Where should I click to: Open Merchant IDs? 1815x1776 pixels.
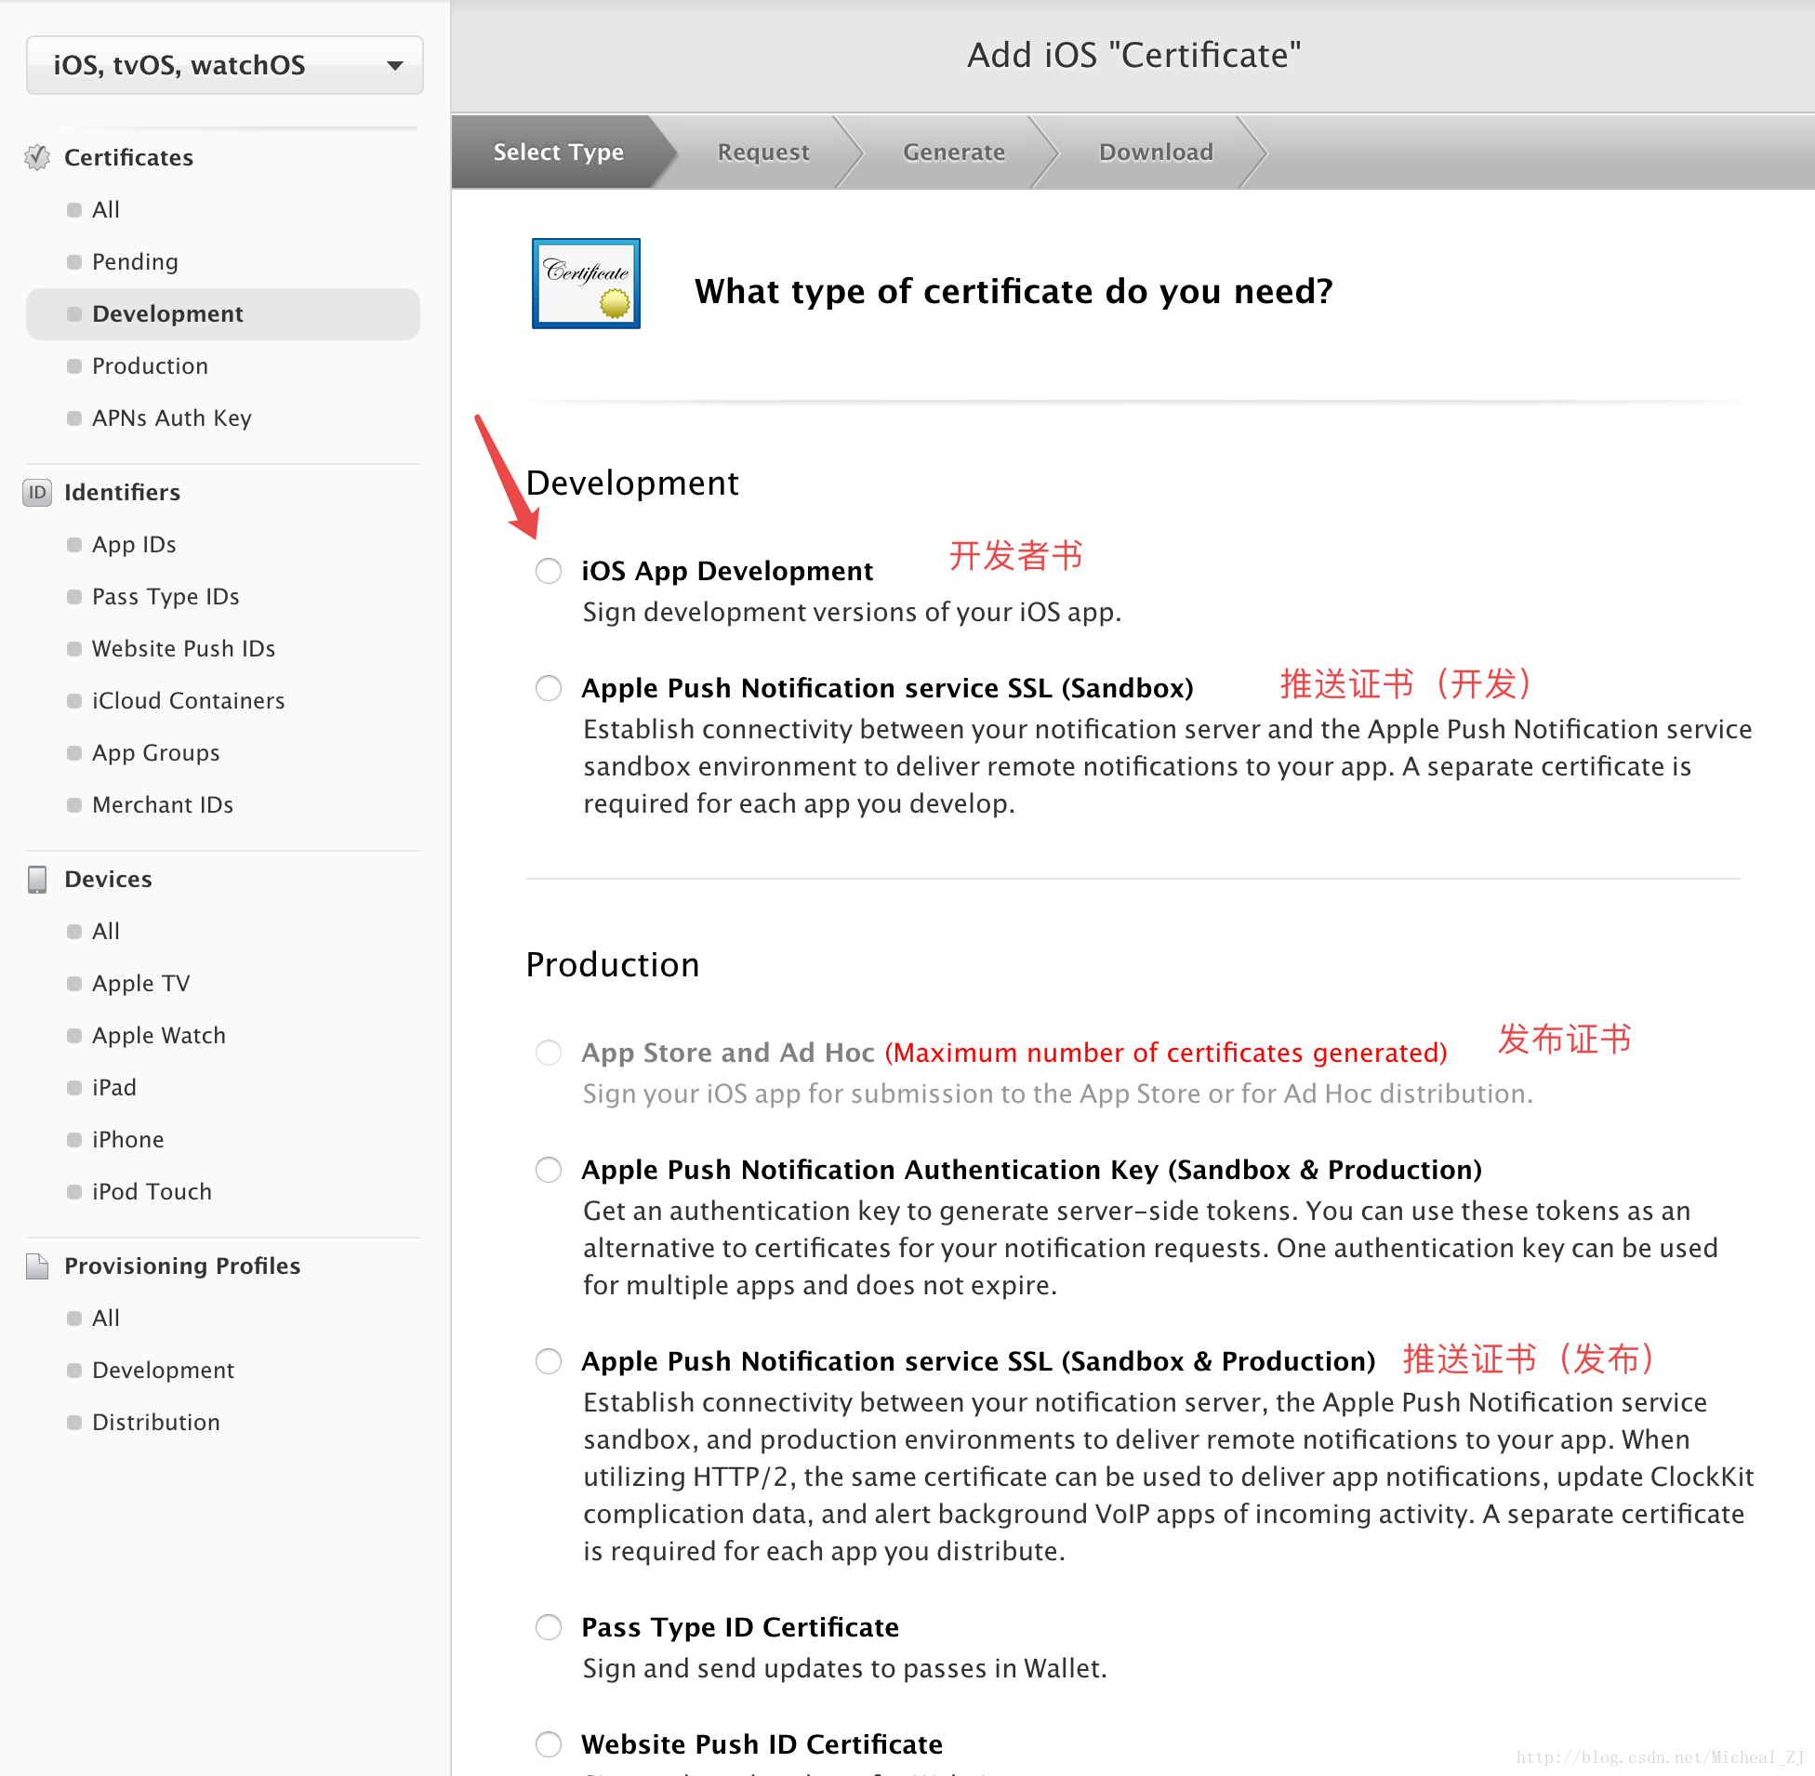tap(163, 806)
